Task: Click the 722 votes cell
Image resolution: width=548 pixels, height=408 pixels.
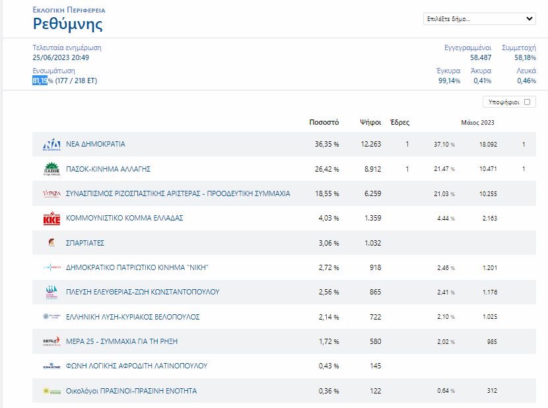Action: [x=376, y=317]
